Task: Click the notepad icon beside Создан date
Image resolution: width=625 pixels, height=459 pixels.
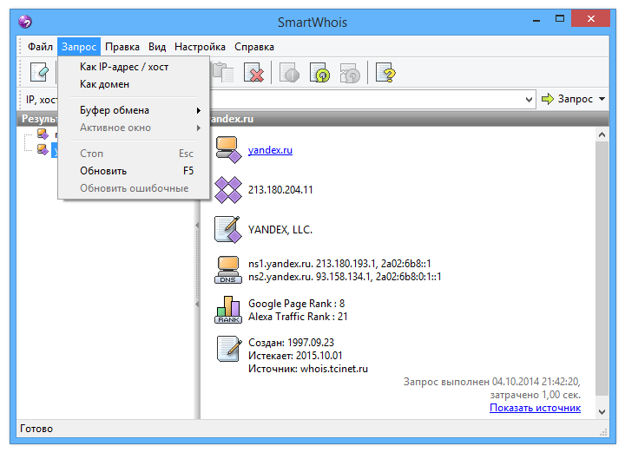Action: pos(229,349)
